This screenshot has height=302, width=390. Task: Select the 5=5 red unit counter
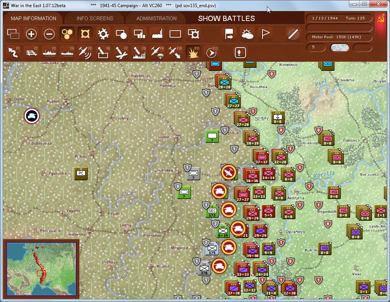tap(268, 211)
